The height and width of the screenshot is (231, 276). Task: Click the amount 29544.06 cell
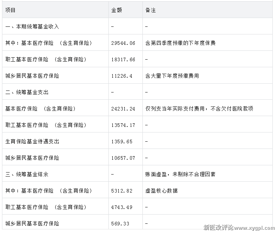tap(123, 43)
